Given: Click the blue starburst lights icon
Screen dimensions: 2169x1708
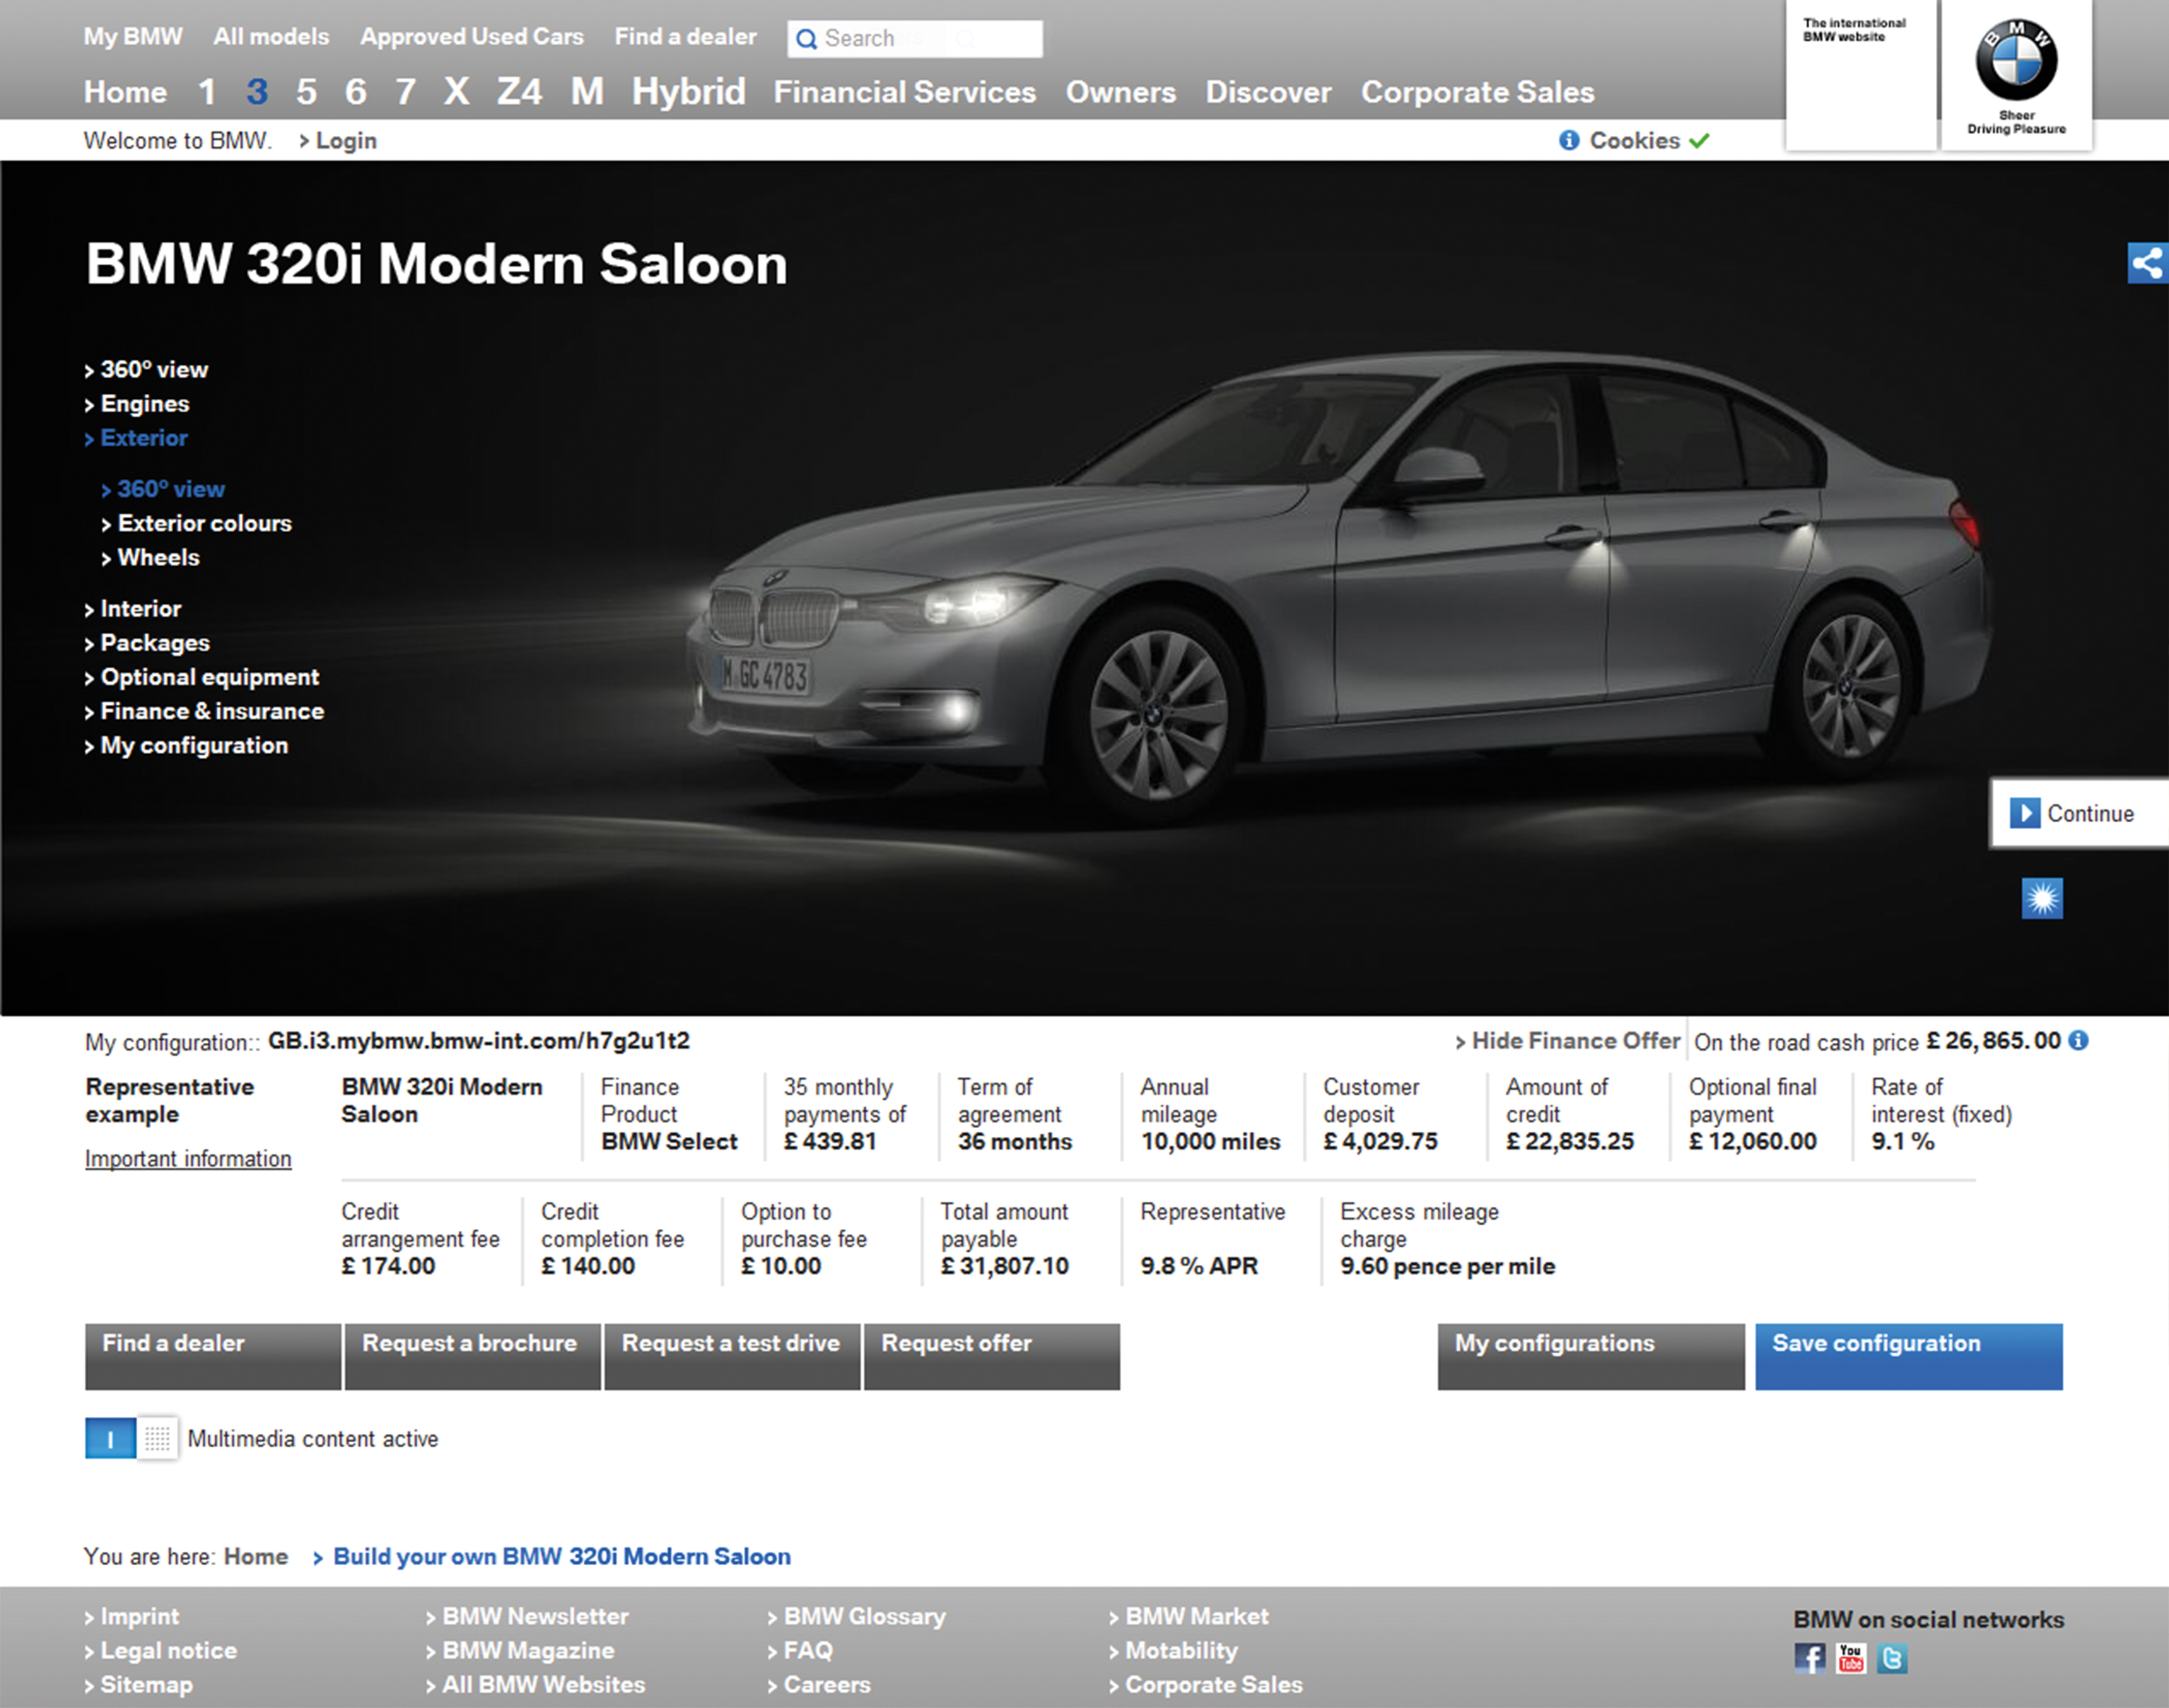Looking at the screenshot, I should [x=2041, y=898].
